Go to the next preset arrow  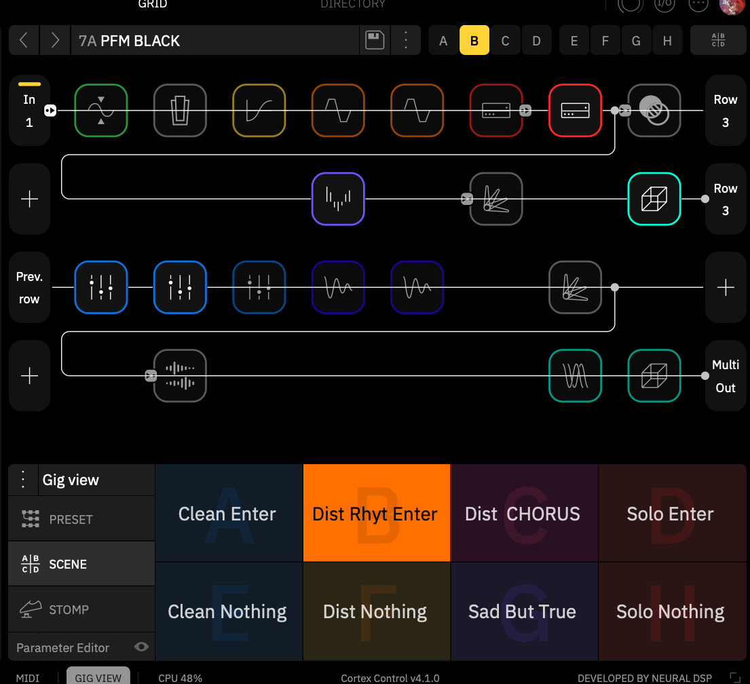(x=55, y=40)
